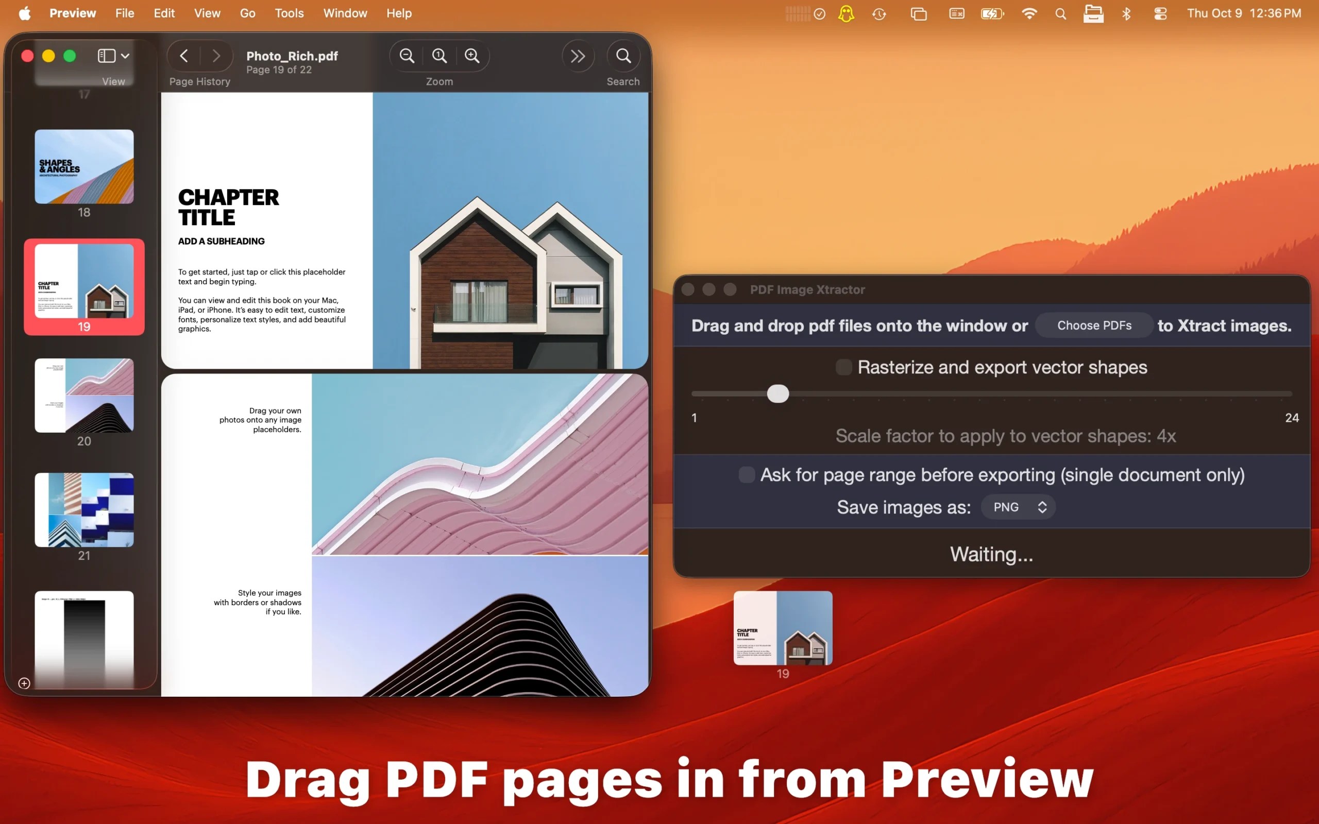Viewport: 1319px width, 824px height.
Task: Open the Bluetooth menu bar icon
Action: [x=1126, y=13]
